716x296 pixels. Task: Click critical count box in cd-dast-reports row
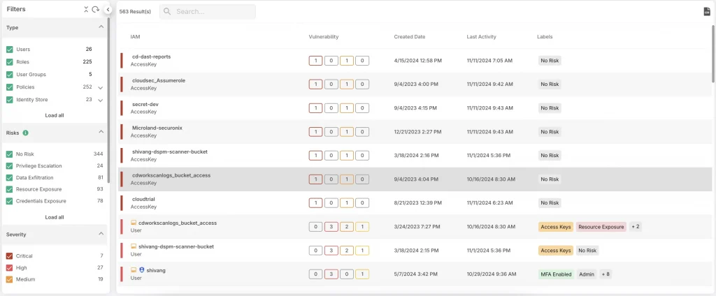[315, 61]
